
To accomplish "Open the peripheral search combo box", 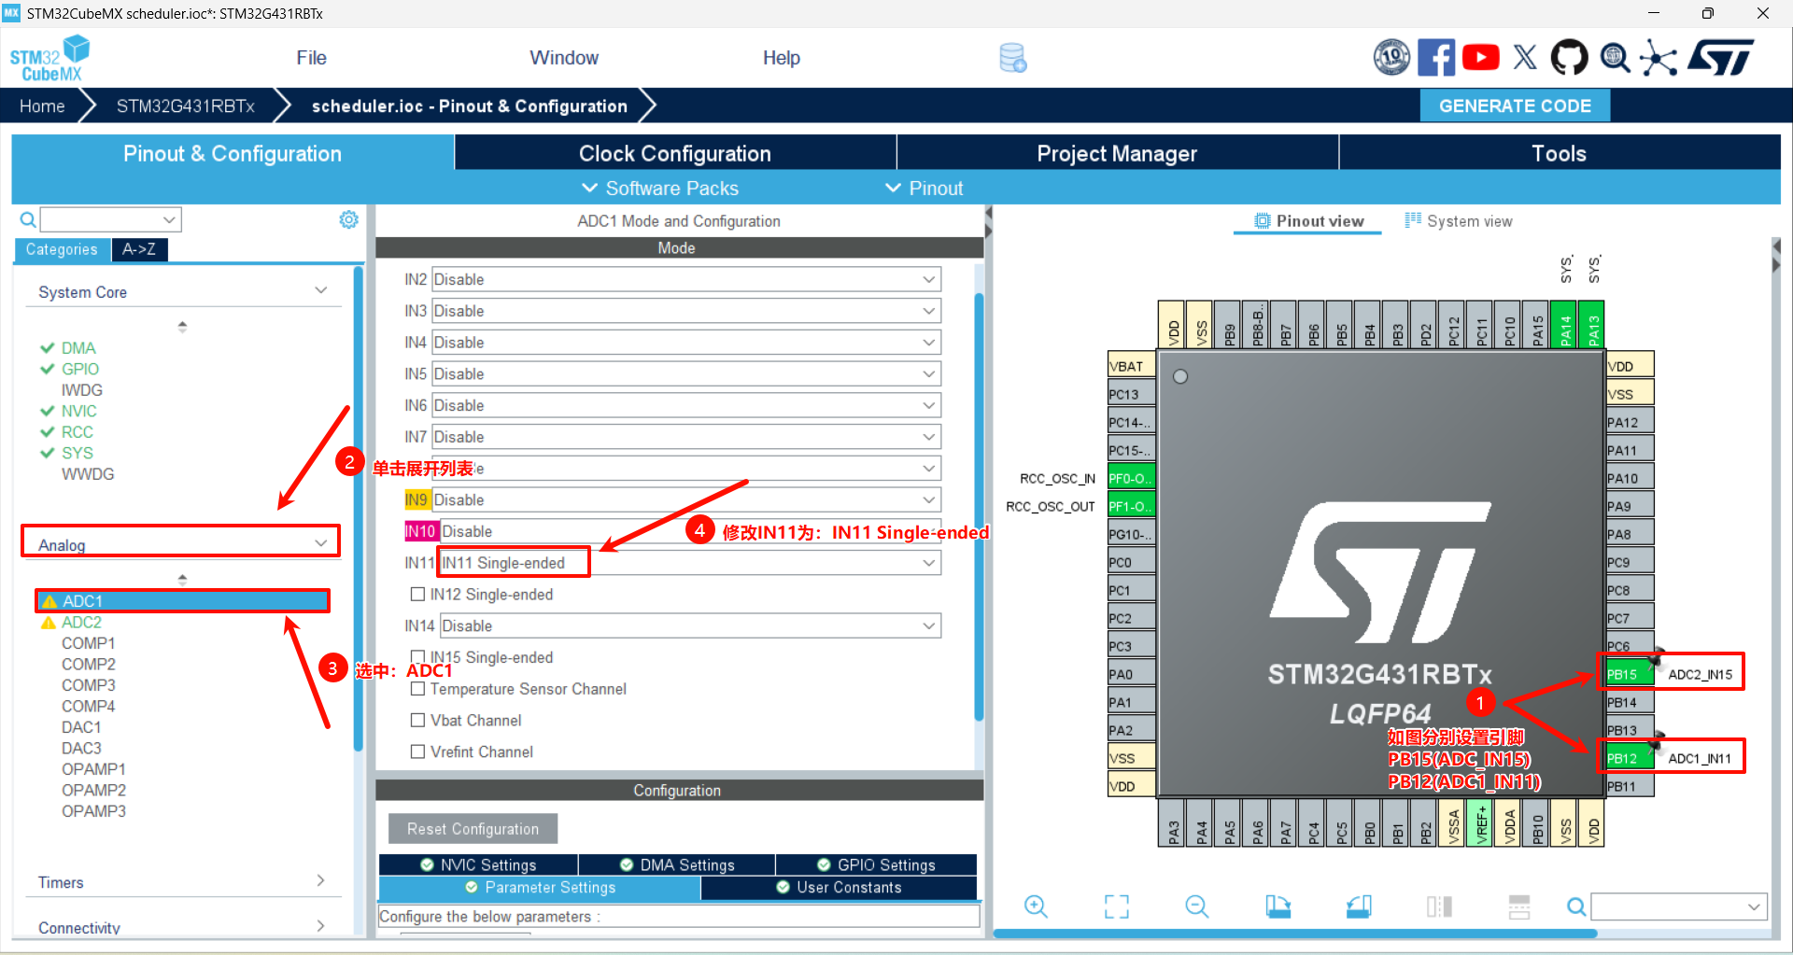I will coord(110,219).
